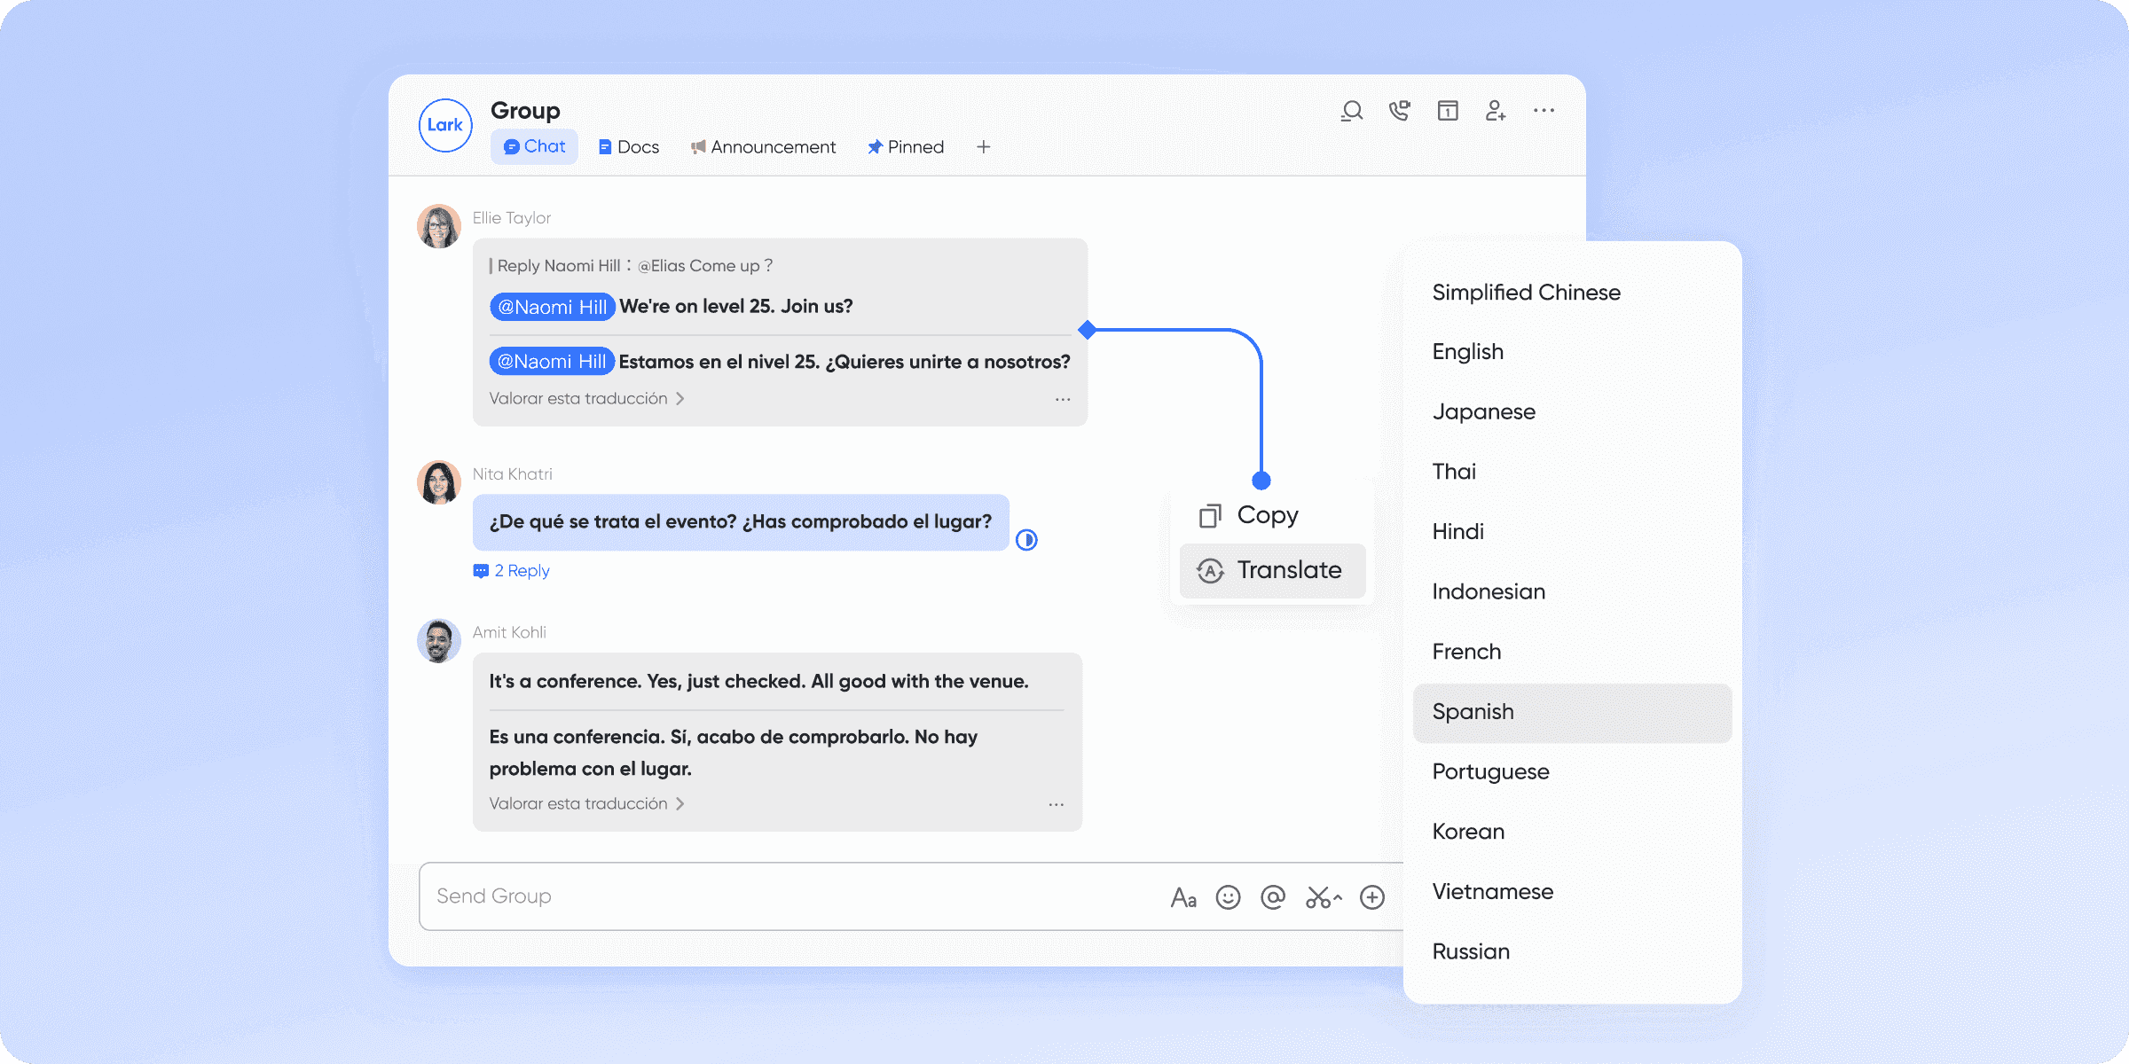Screen dimensions: 2129x1064
Task: Mention someone with the @ icon
Action: (1273, 896)
